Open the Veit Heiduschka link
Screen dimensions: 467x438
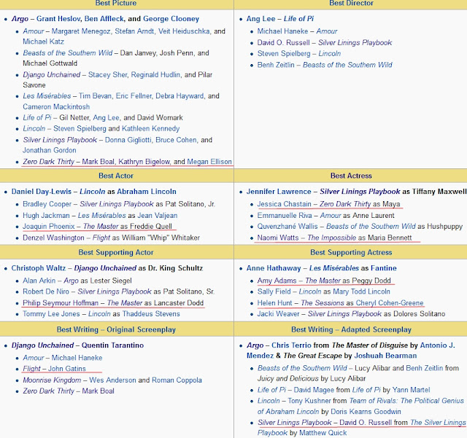tap(184, 31)
